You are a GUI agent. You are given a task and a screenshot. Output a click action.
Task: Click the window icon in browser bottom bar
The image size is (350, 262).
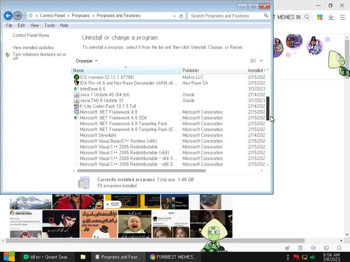click(326, 248)
